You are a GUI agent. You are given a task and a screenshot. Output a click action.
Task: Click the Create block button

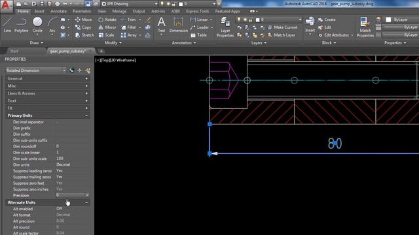point(327,20)
